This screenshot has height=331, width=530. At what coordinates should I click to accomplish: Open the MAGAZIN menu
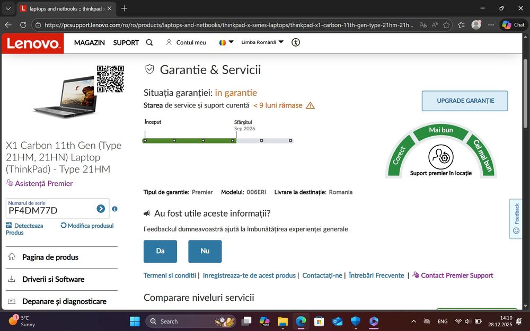point(89,42)
